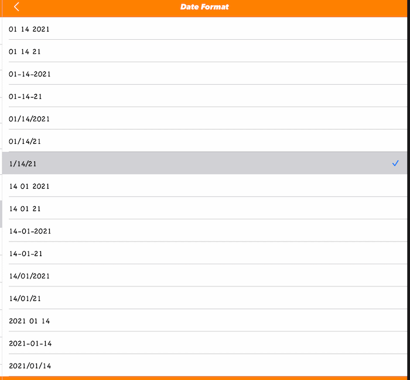Click the blue checkmark on 1/14/21
This screenshot has height=380, width=410.
tap(395, 163)
